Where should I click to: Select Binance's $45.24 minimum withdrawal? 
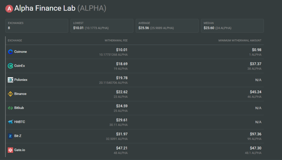[x=256, y=92]
